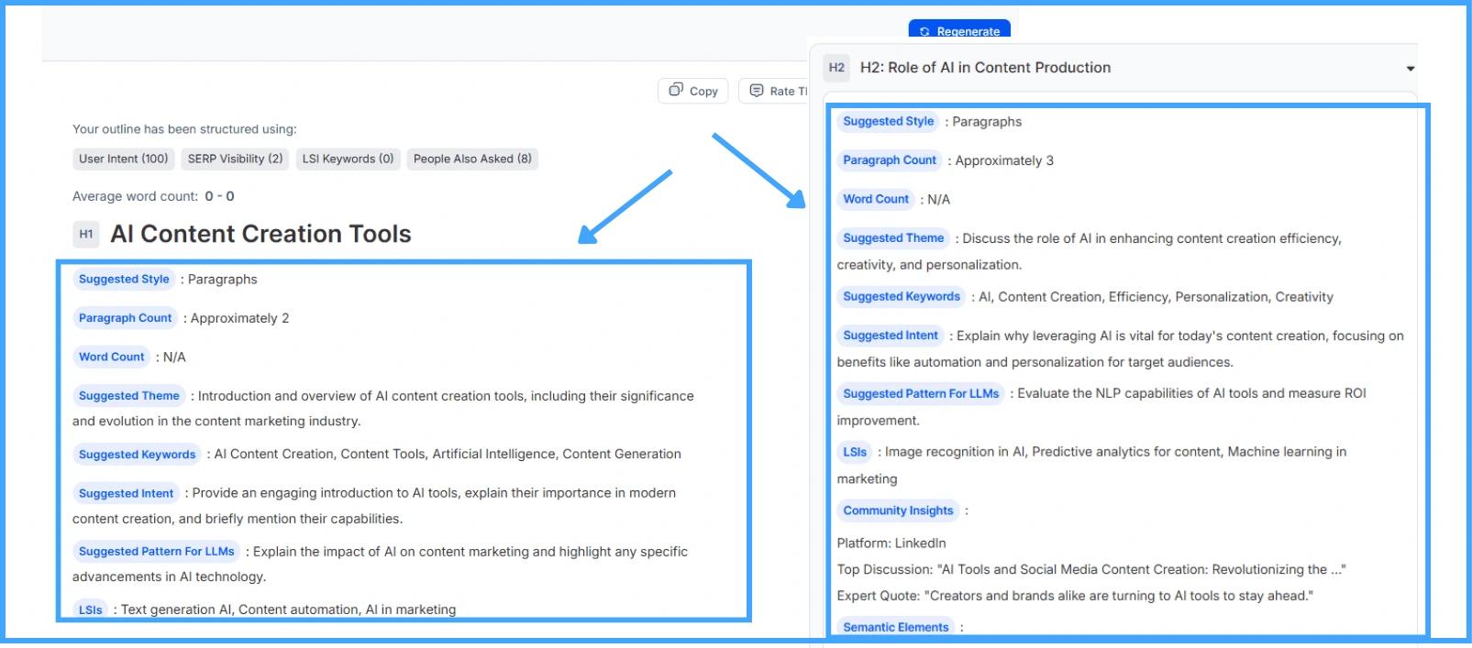Click Suggested Intent label in H1 section
Viewport: 1472px width, 648px height.
[126, 493]
